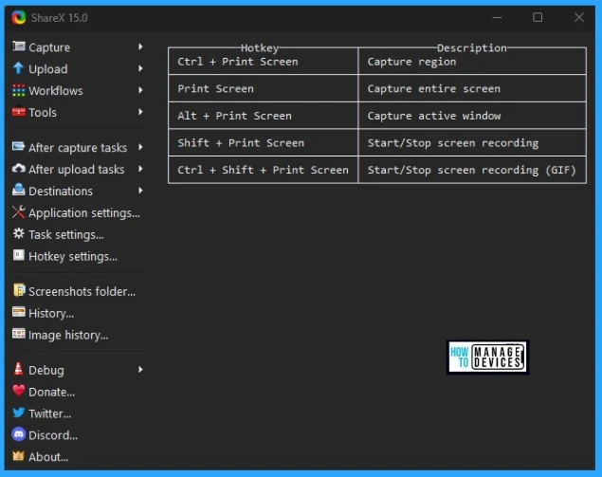Click the ShareX logo in title bar

18,17
